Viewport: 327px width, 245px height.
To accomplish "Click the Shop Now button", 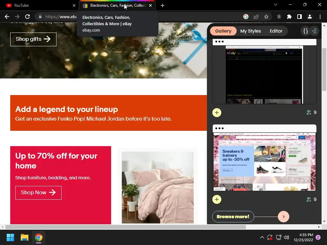I will click(x=38, y=193).
